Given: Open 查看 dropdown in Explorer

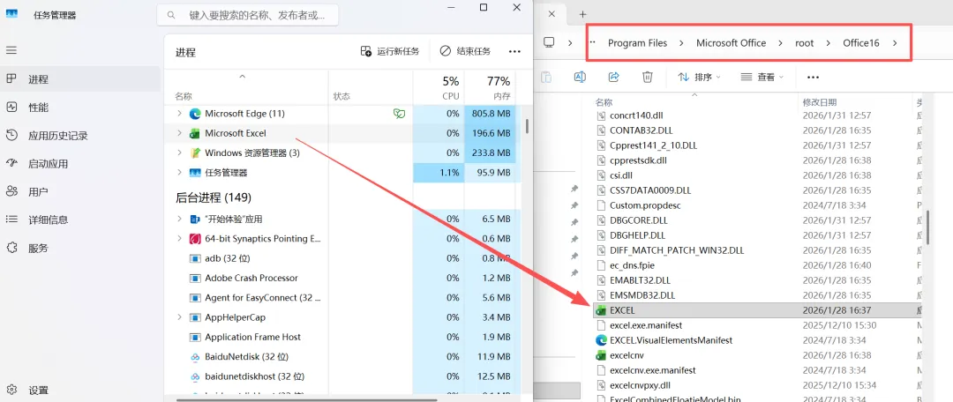Looking at the screenshot, I should (x=762, y=77).
